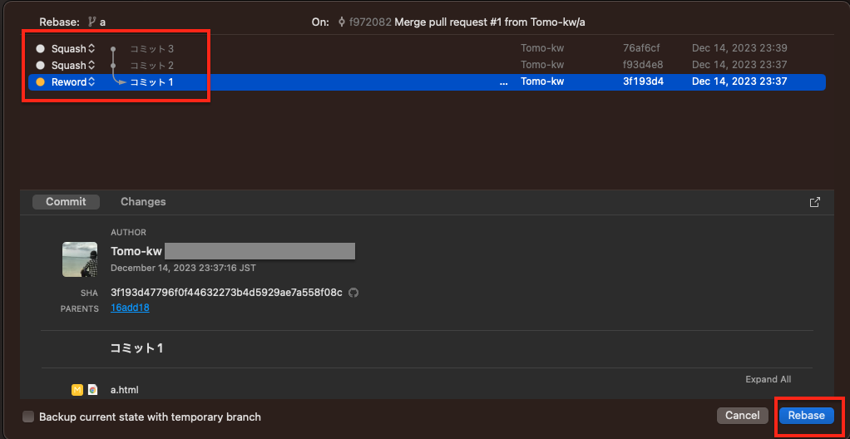Cancel the rebase dialog
Viewport: 850px width, 439px height.
pos(742,416)
